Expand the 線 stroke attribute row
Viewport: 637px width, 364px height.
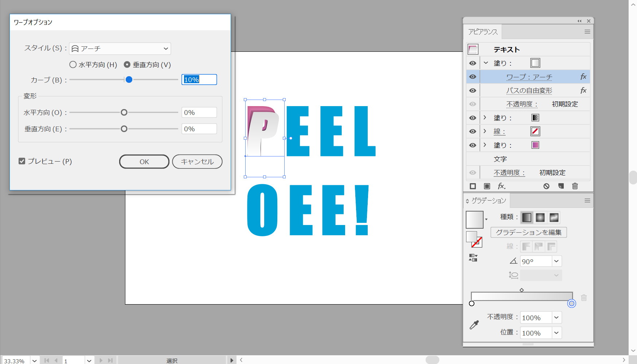(x=485, y=131)
